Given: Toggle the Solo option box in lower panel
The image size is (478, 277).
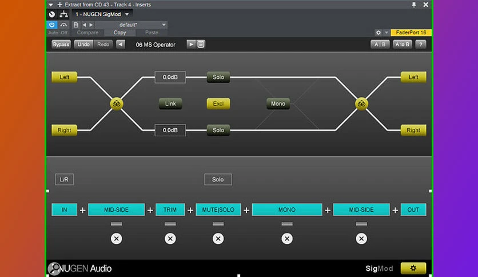Looking at the screenshot, I should point(218,179).
